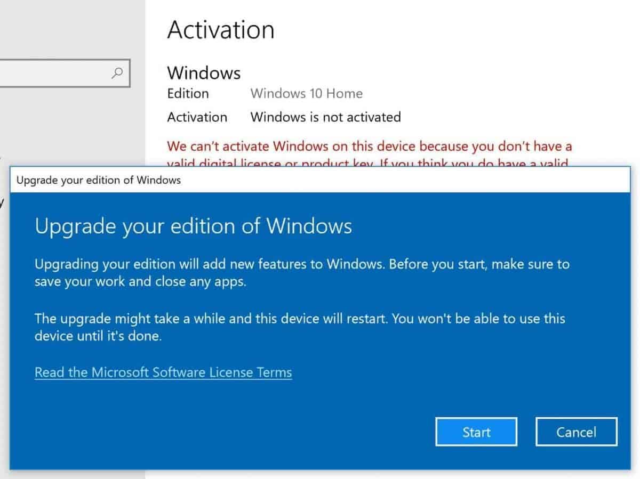Click the upgrade dialog heading
640x479 pixels.
pos(193,226)
